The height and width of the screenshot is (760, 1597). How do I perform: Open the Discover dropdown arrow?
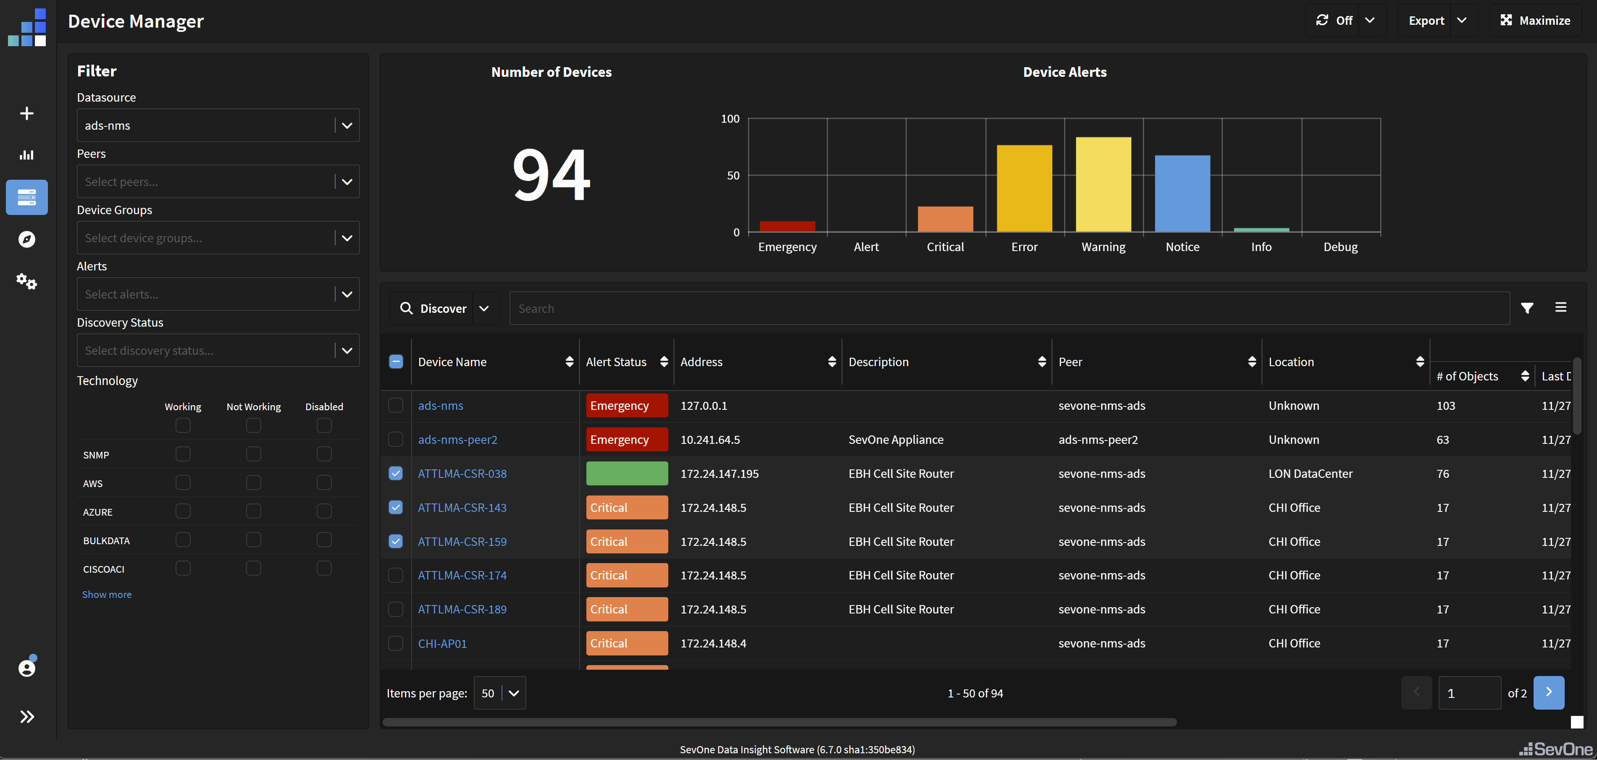[x=484, y=308]
